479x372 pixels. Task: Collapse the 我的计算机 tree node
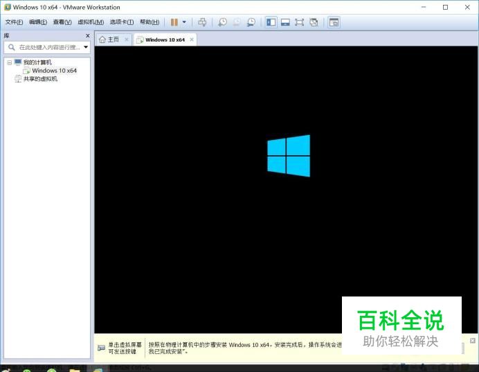[x=10, y=62]
